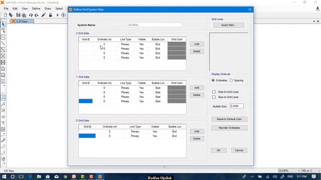Image resolution: width=321 pixels, height=180 pixels.
Task: Open the KN, m, C units dropdown
Action: click(311, 170)
